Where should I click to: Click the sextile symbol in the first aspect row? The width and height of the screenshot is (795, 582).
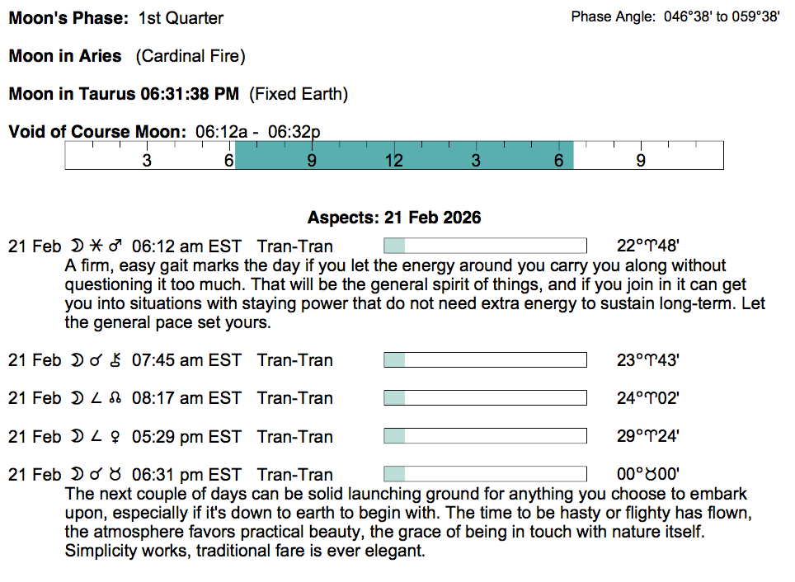pos(96,246)
